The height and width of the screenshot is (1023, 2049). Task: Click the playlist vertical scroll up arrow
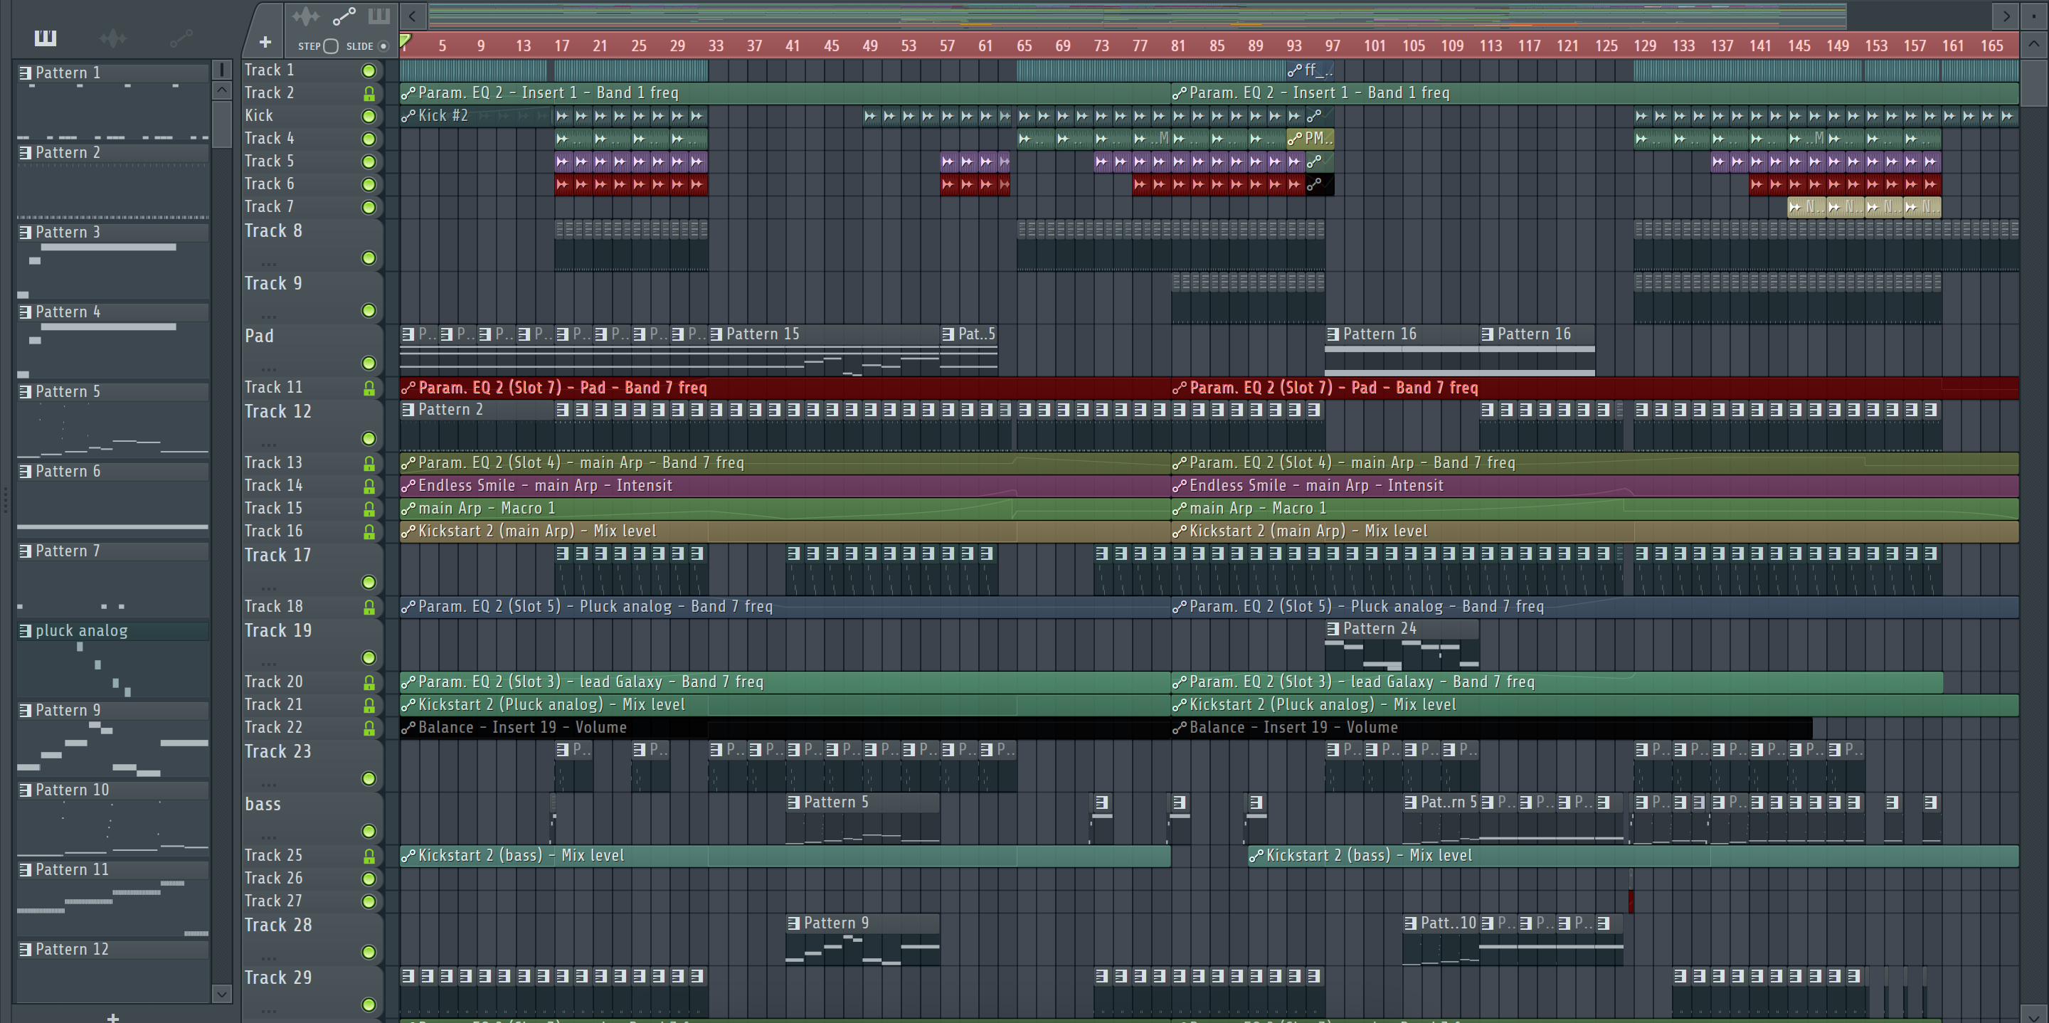2033,45
